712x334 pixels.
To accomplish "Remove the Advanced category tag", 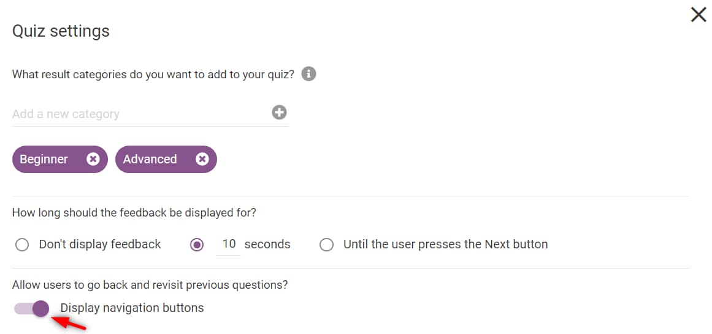I will [202, 159].
